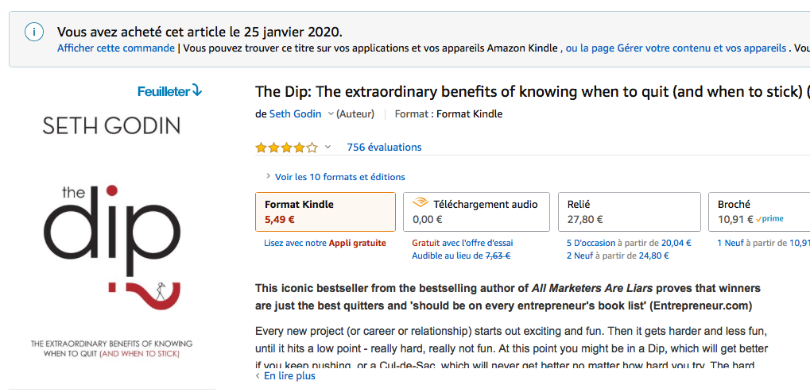This screenshot has width=810, height=392.
Task: Click the star rating icons
Action: pyautogui.click(x=287, y=148)
